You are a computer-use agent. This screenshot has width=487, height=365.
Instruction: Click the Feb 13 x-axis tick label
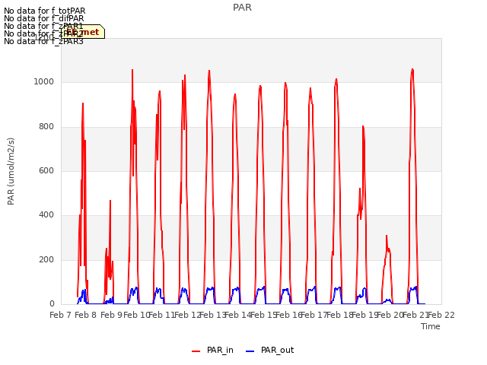[213, 315]
